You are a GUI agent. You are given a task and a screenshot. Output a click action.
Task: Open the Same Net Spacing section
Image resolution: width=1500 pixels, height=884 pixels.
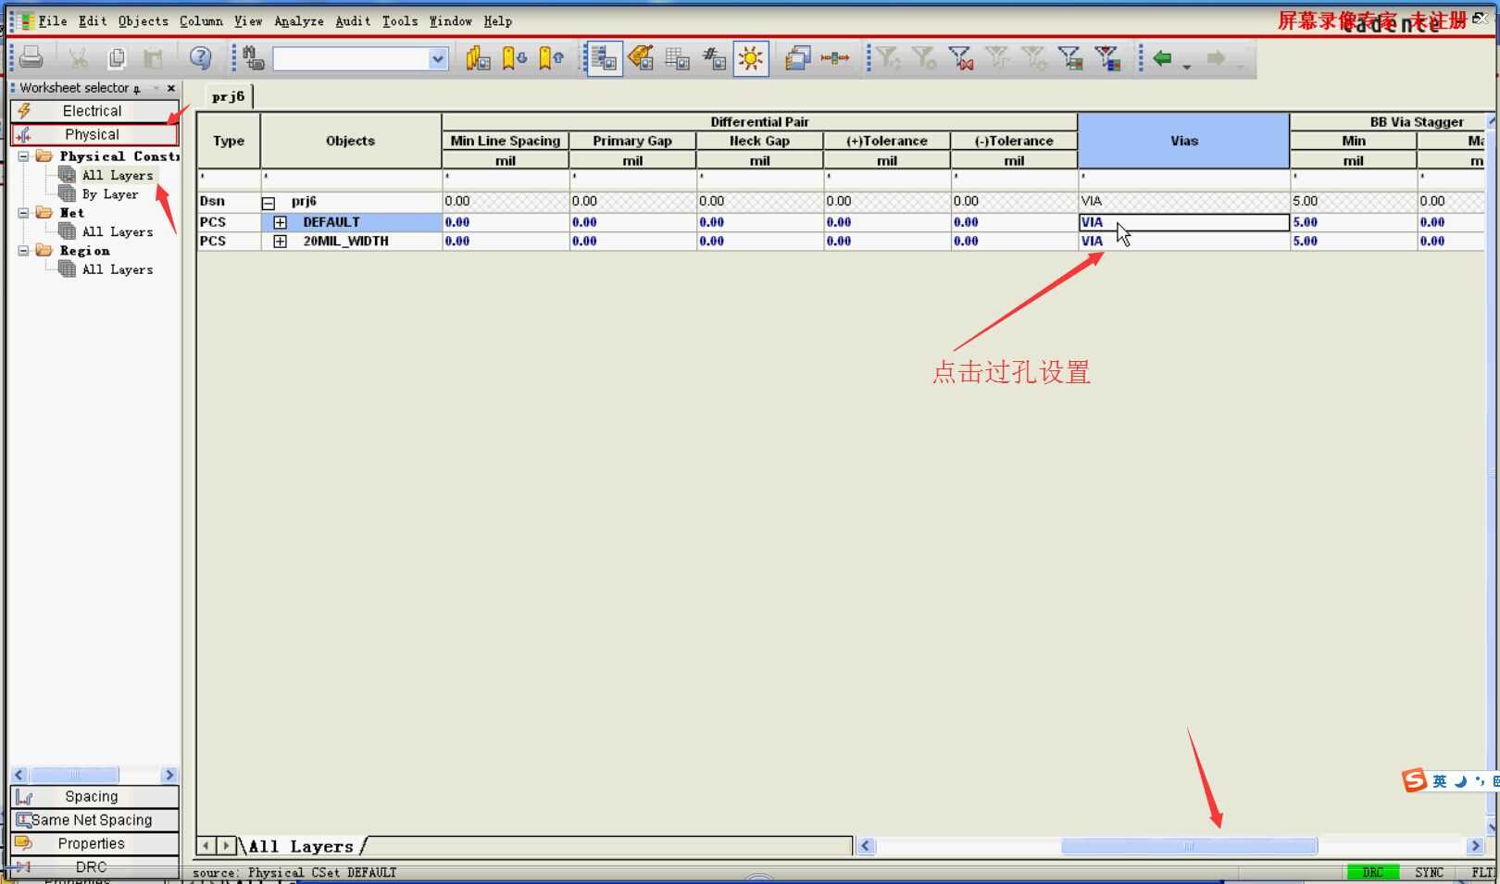pyautogui.click(x=93, y=820)
